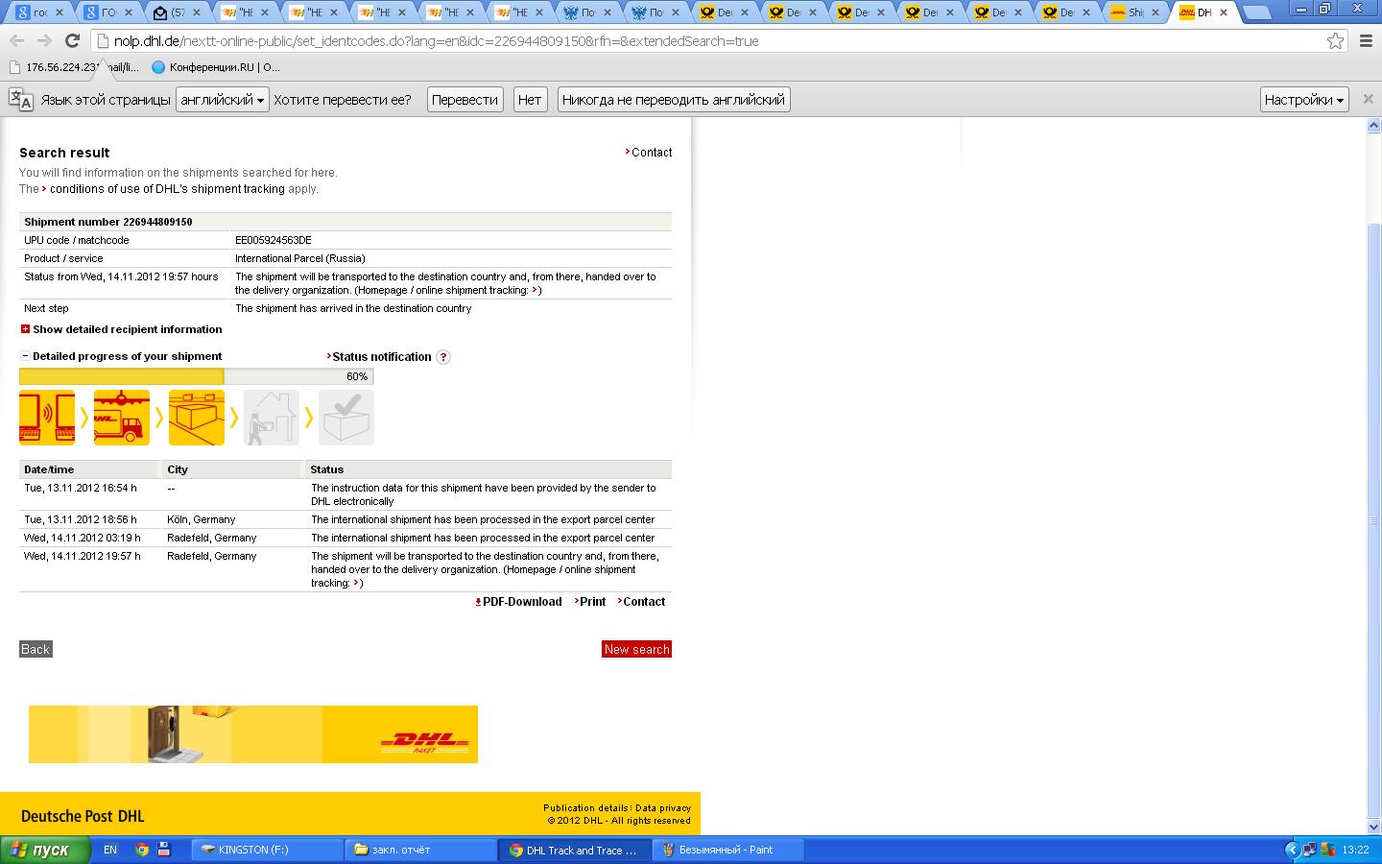
Task: Click the greyed delivered checkmark icon
Action: (x=346, y=418)
